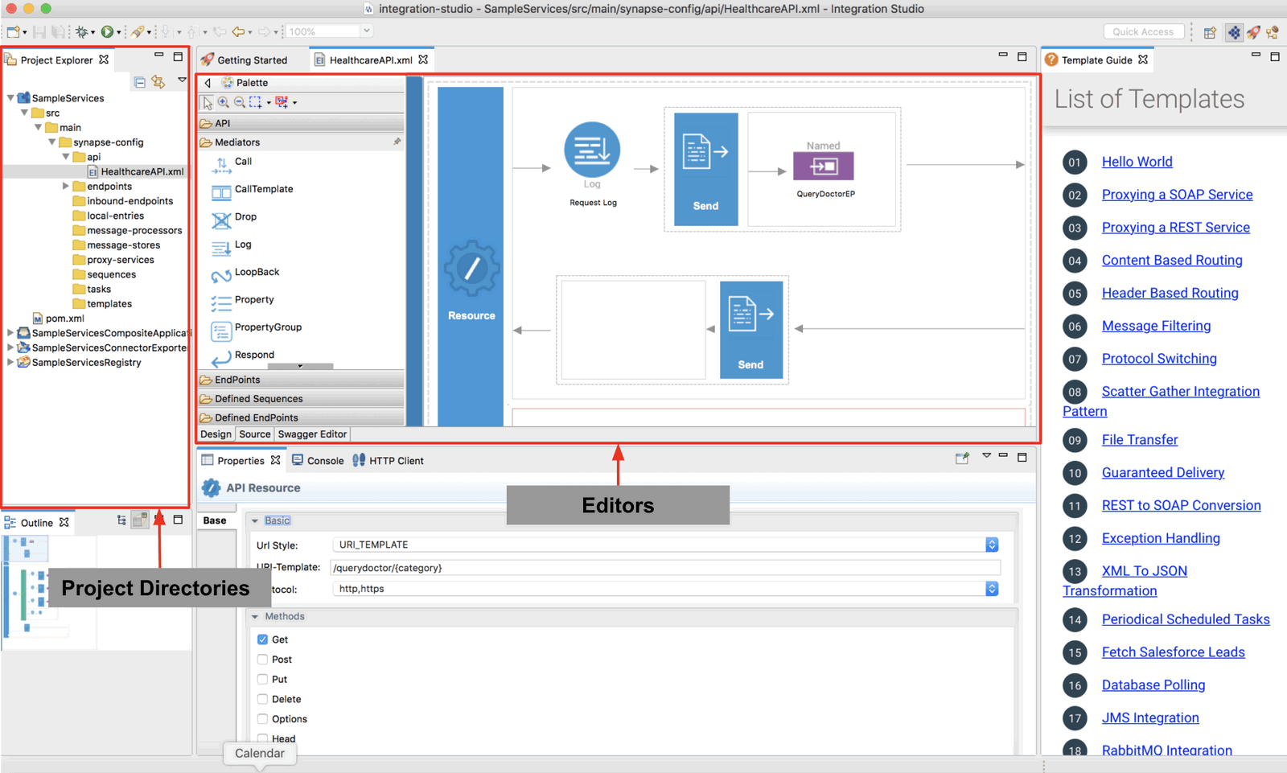Switch to the Source editor tab
Image resolution: width=1287 pixels, height=773 pixels.
coord(255,434)
